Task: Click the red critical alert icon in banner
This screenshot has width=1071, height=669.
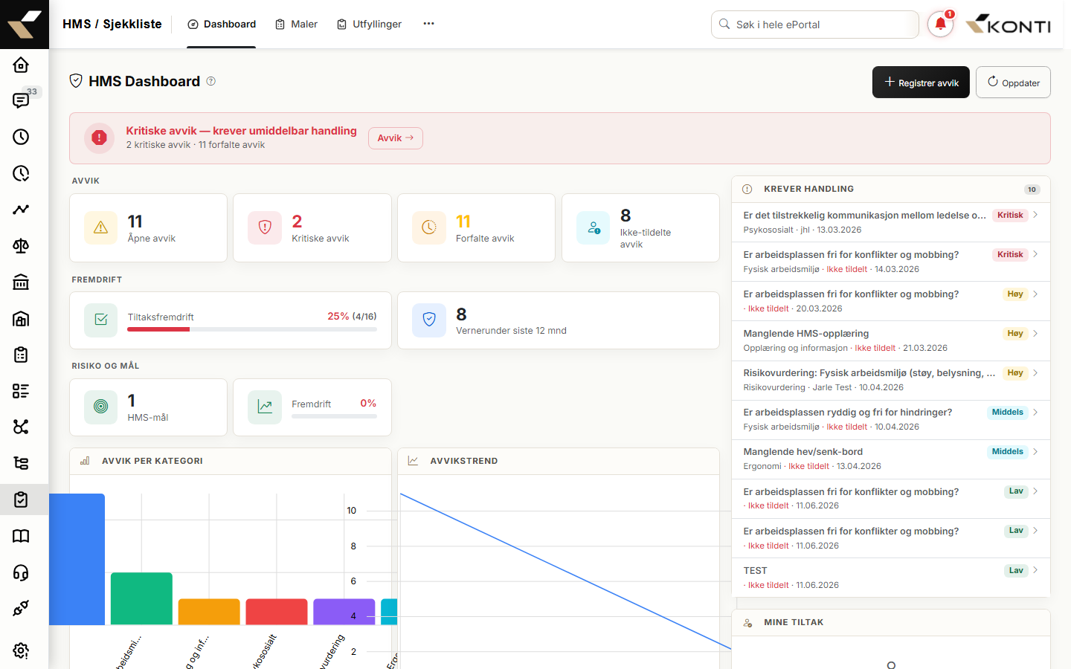Action: pos(99,138)
